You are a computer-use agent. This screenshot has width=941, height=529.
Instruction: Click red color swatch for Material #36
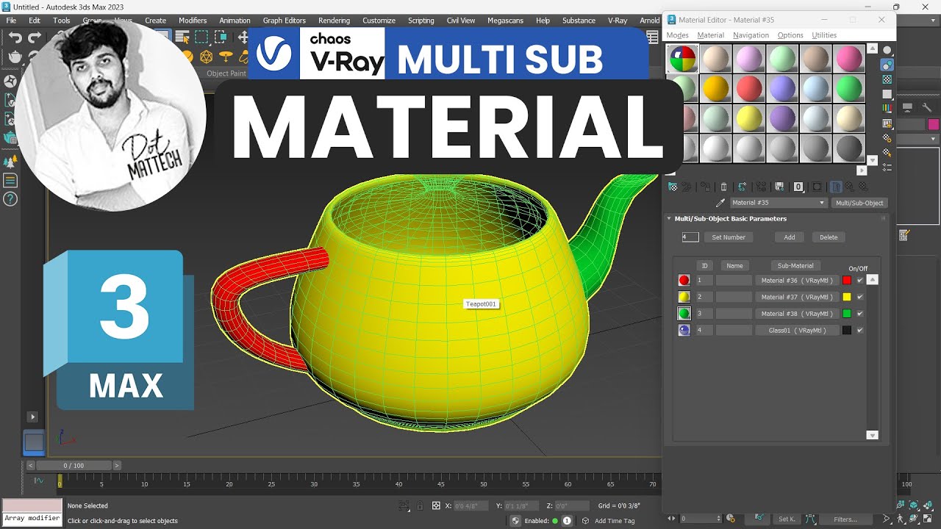[847, 280]
